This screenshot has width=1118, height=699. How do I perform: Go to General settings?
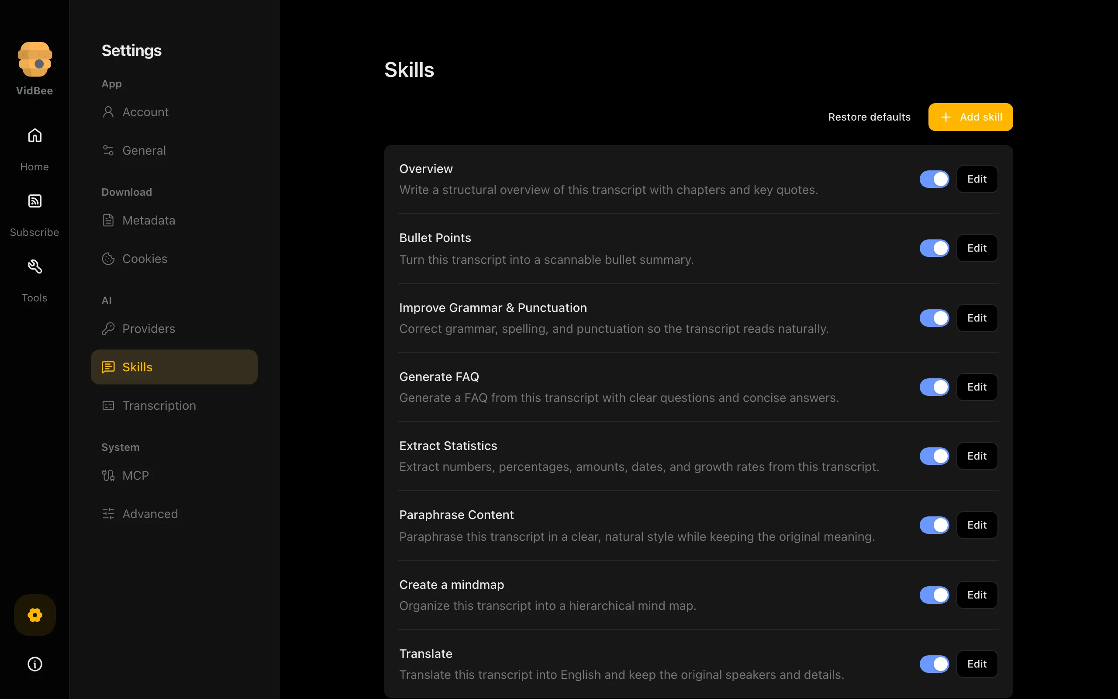174,150
